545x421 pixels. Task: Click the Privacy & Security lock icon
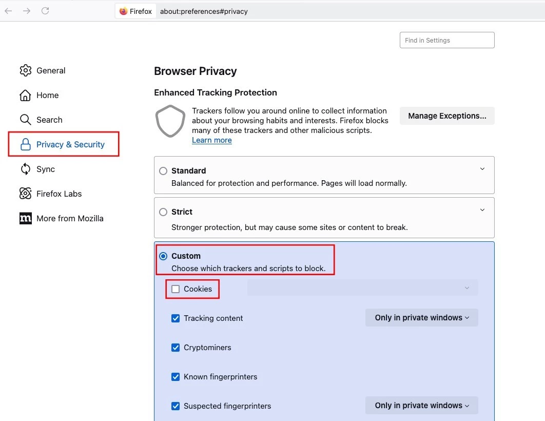click(25, 144)
